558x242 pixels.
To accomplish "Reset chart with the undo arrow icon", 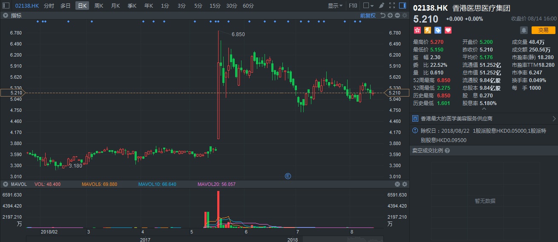I will point(383,16).
